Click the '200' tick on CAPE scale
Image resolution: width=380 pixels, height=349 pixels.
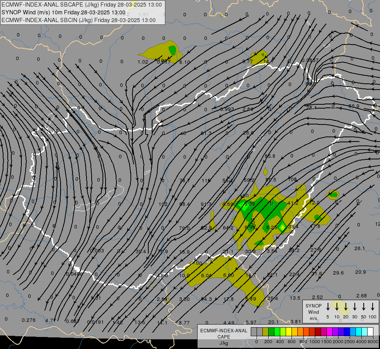(268, 342)
